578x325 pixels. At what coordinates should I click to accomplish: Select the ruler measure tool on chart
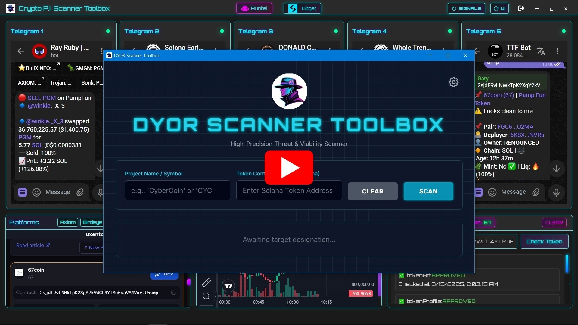point(206,283)
